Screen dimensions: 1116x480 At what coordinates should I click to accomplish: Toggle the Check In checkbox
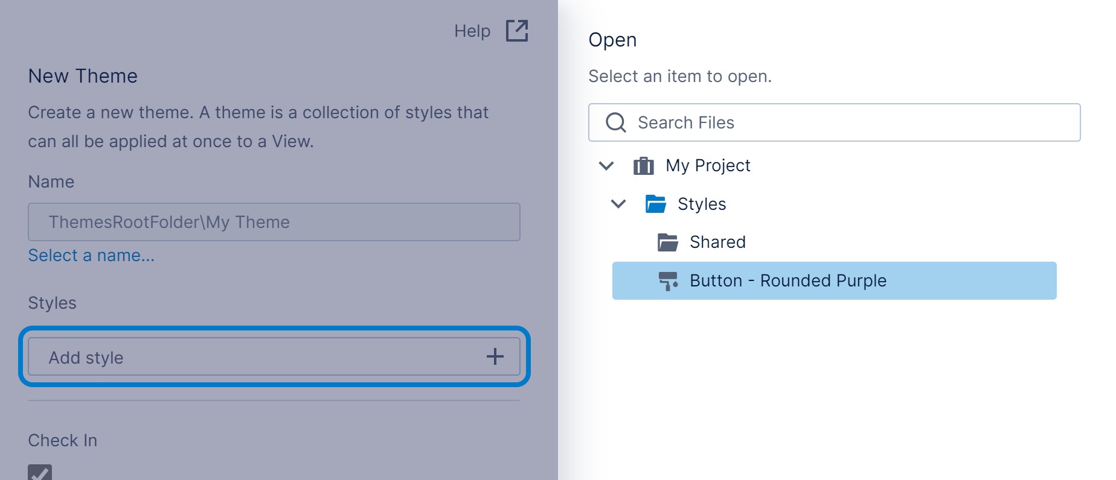pyautogui.click(x=40, y=473)
